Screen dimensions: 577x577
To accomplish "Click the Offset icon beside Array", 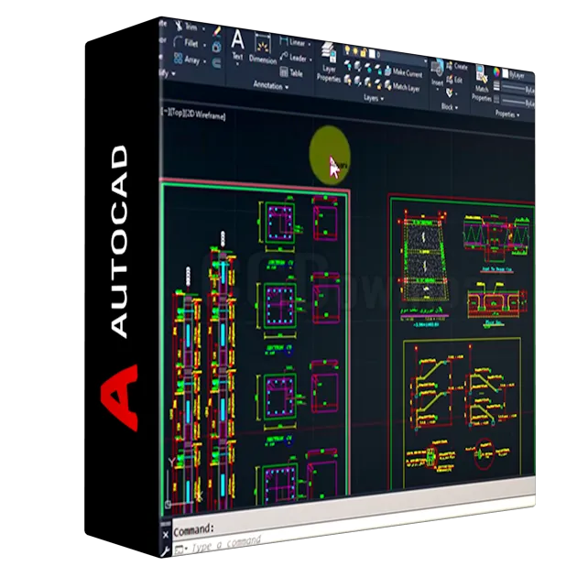I will click(217, 63).
